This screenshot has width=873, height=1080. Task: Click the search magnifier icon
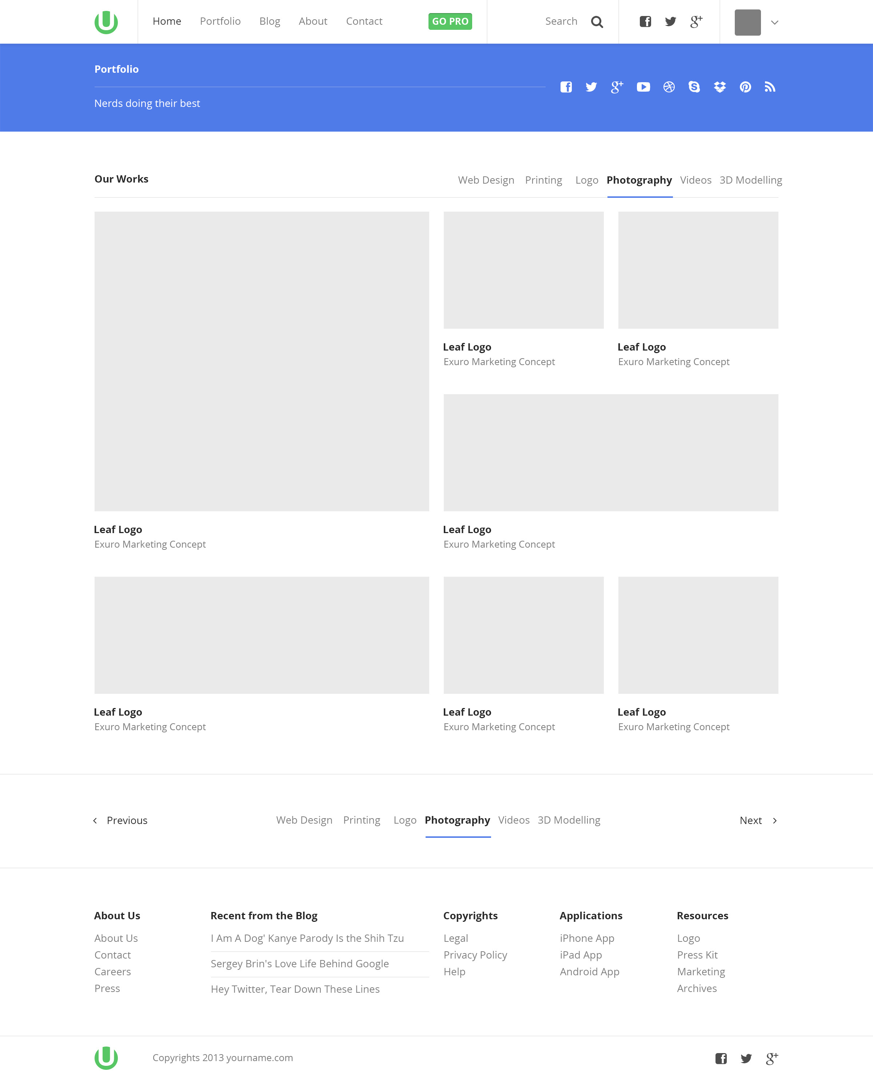597,22
